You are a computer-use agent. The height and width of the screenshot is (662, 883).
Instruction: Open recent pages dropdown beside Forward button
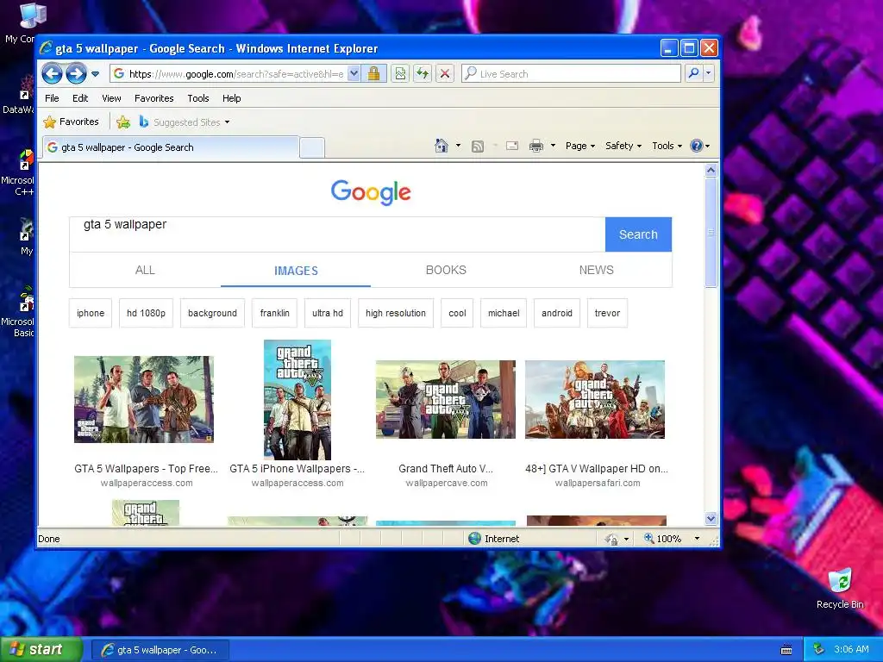tap(95, 74)
